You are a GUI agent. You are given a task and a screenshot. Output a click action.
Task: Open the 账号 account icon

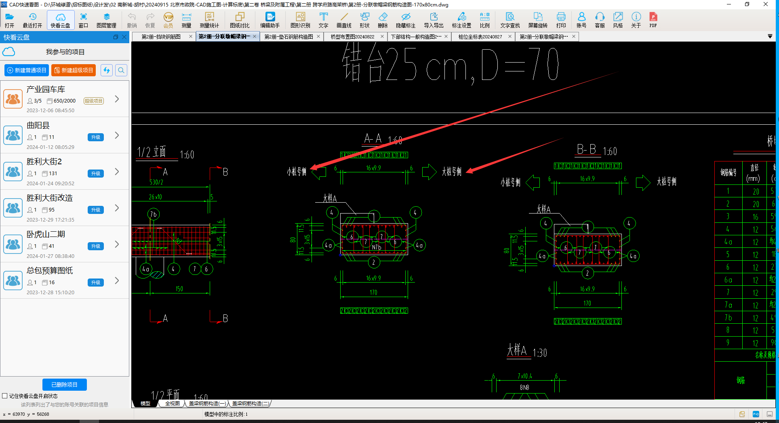tap(581, 20)
